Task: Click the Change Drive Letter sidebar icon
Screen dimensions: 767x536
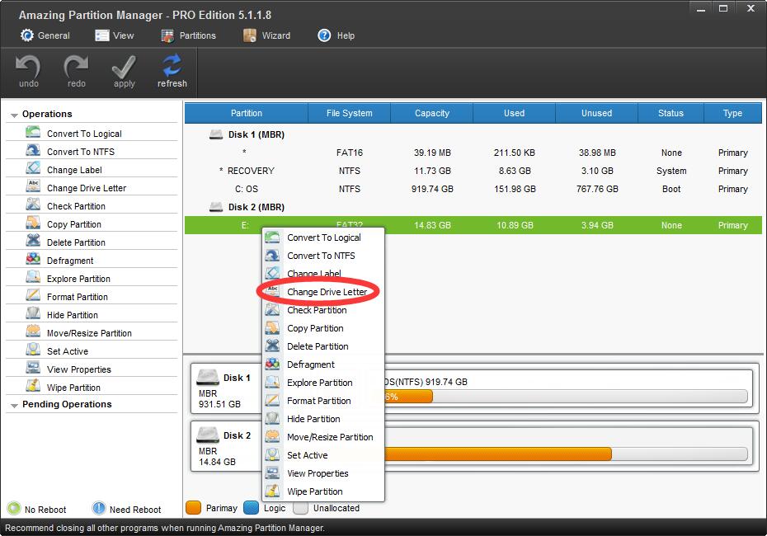Action: tap(33, 186)
